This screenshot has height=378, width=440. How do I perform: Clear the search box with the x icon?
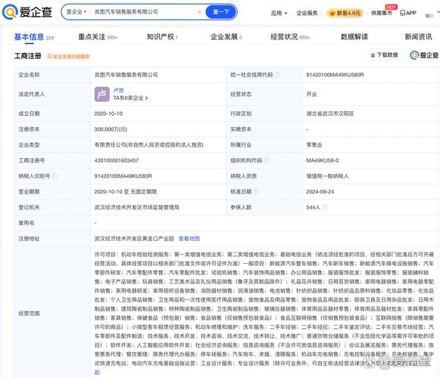(199, 12)
